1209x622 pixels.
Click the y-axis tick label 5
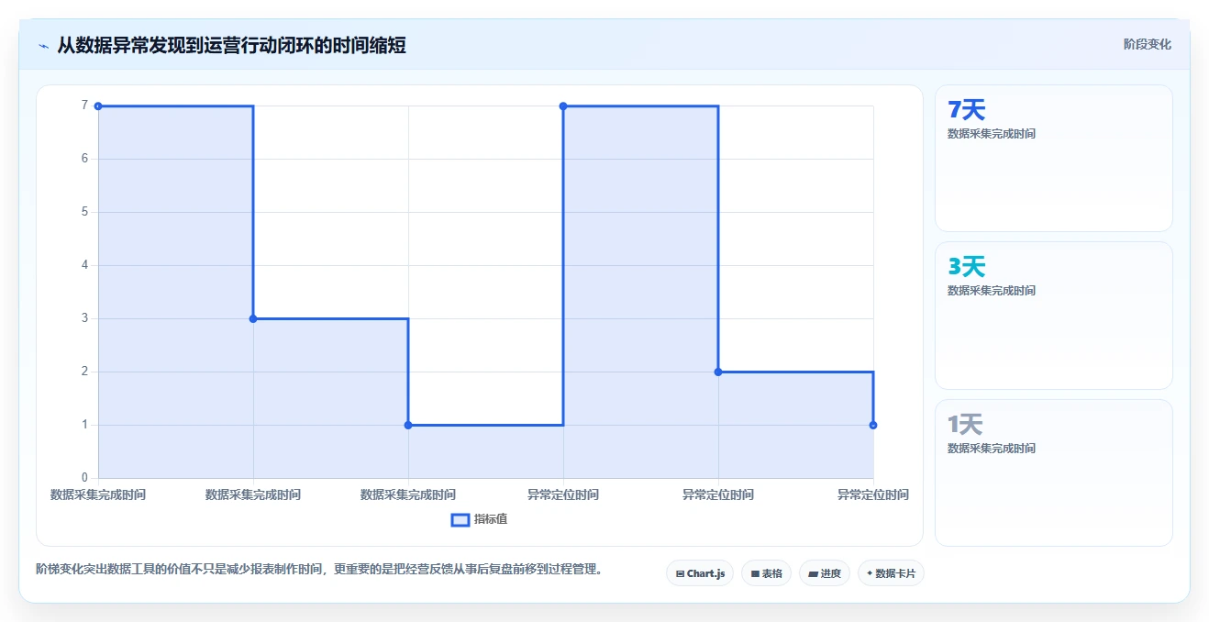coord(84,212)
